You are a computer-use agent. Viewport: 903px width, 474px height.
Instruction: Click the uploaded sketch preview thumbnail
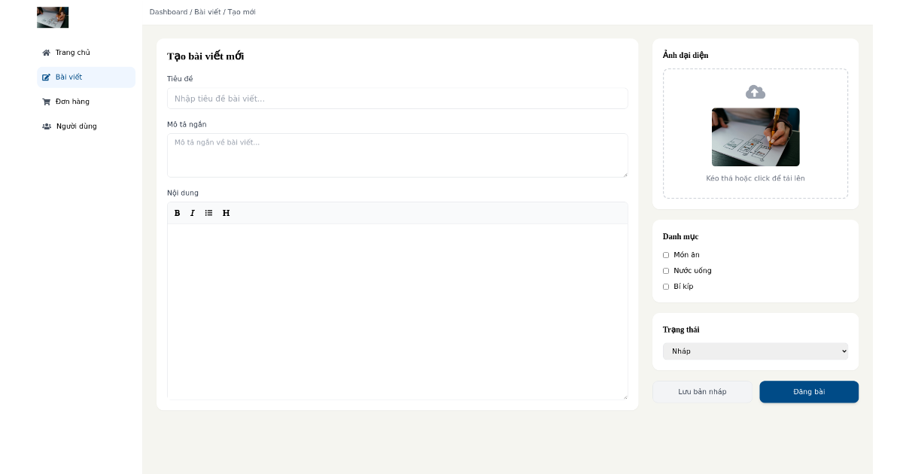(756, 137)
